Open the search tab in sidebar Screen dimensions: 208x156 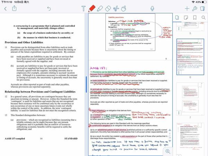pos(203,18)
